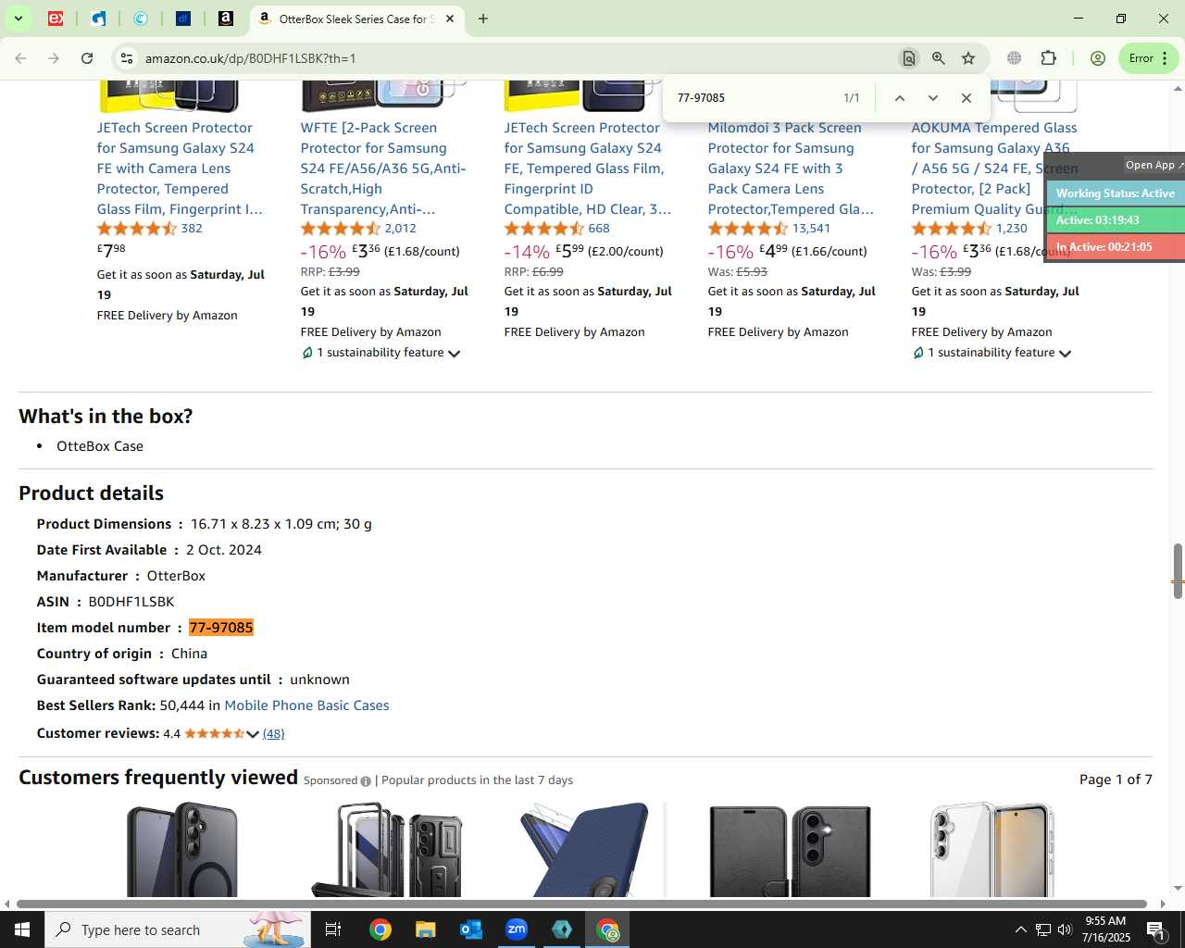1185x948 pixels.
Task: Open the tab search dropdown
Action: [x=18, y=19]
